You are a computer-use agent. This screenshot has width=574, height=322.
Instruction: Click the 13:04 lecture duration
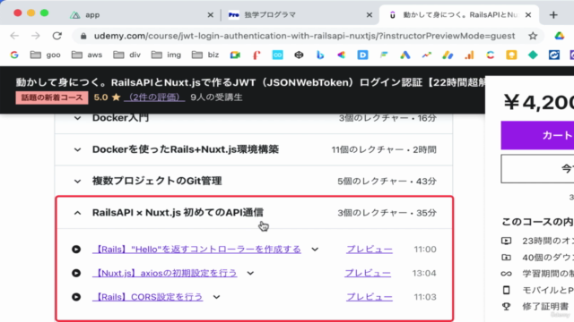(x=424, y=273)
